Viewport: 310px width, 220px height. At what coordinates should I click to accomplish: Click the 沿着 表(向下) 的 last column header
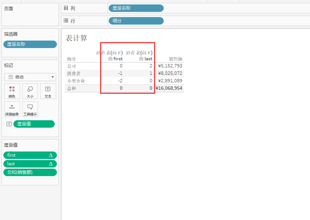click(139, 56)
